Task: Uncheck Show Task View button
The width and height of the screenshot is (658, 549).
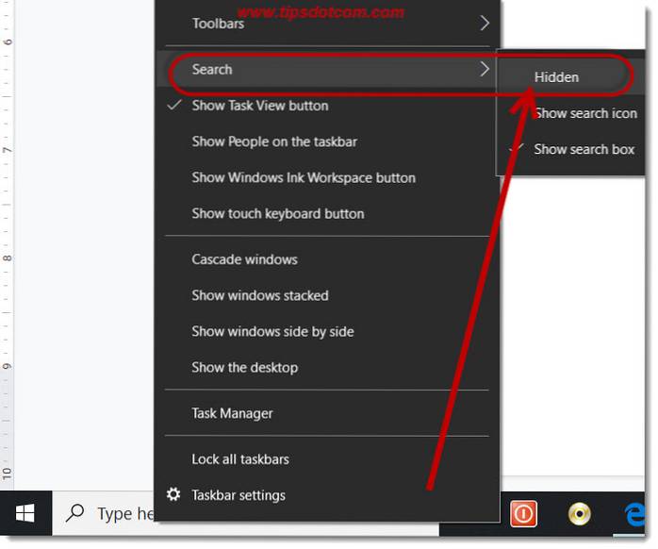Action: (260, 106)
